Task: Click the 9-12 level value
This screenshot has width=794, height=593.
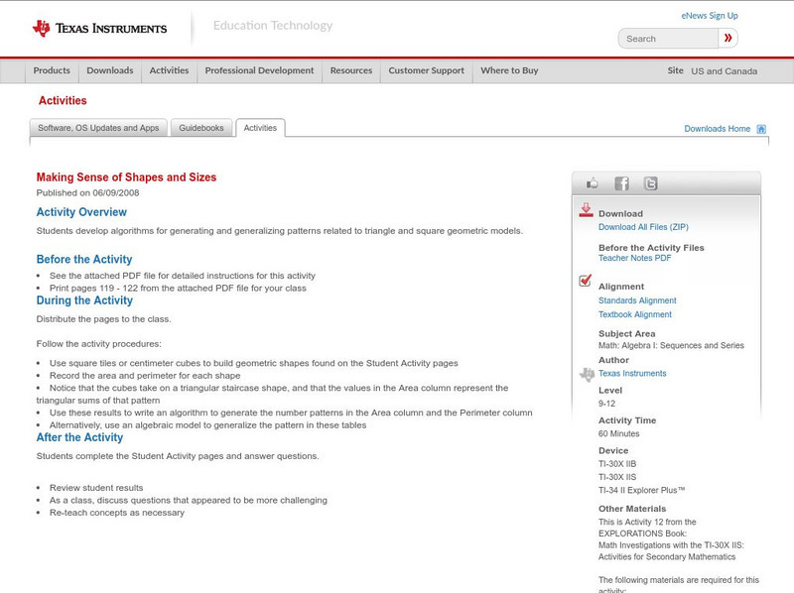Action: (606, 404)
